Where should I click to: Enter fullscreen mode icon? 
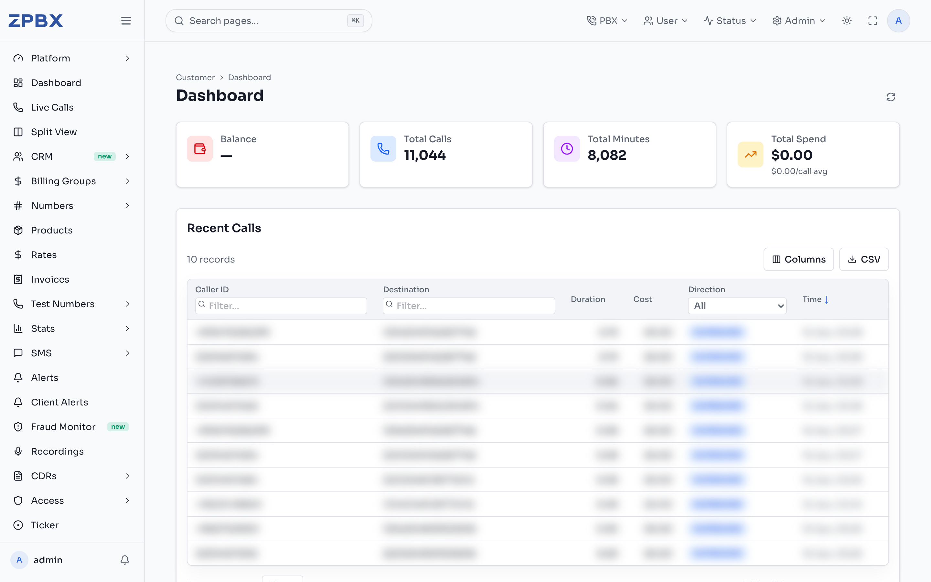click(873, 20)
